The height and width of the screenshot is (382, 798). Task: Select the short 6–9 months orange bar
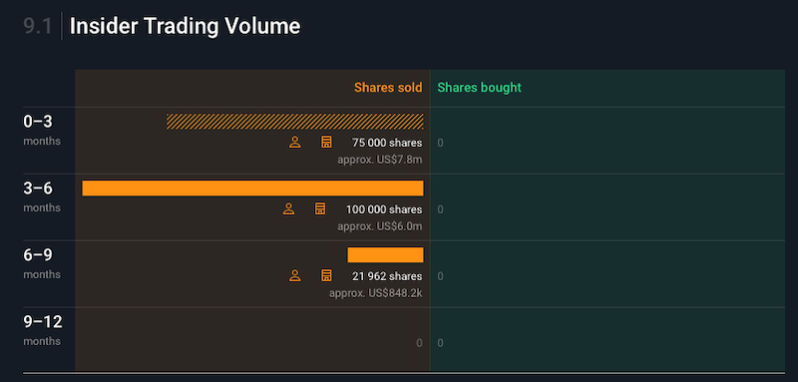click(x=385, y=255)
